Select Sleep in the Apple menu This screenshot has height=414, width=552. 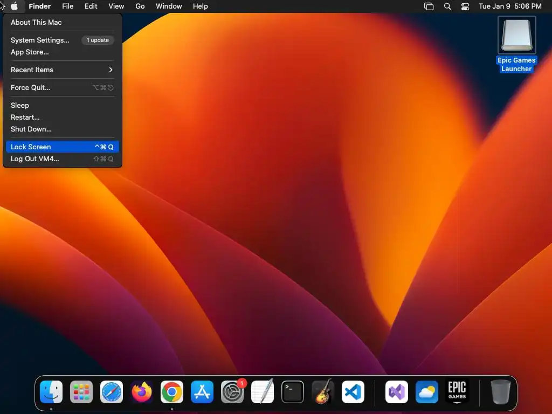(63, 105)
